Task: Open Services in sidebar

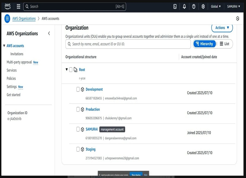Action: (11, 70)
